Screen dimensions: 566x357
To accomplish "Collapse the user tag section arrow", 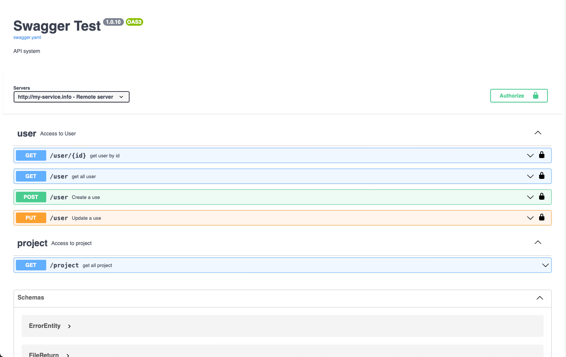I will [x=538, y=133].
